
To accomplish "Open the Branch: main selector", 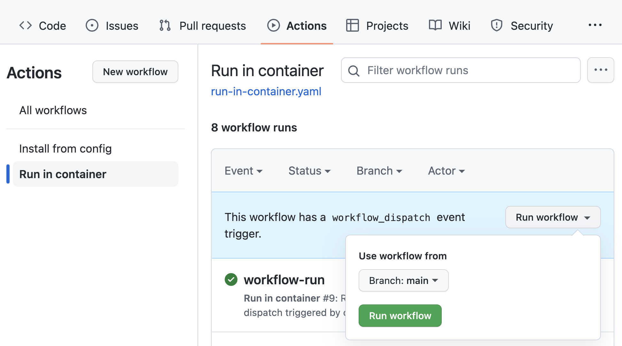I will pos(403,280).
